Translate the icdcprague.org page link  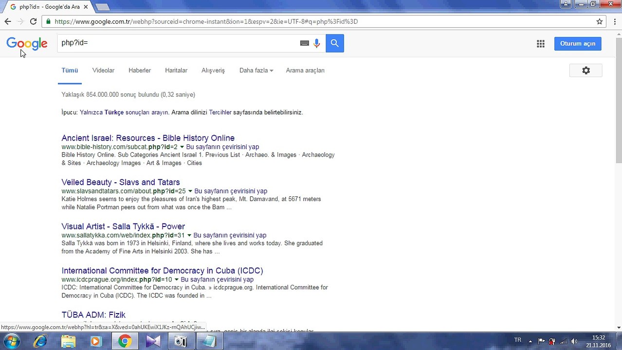click(217, 280)
